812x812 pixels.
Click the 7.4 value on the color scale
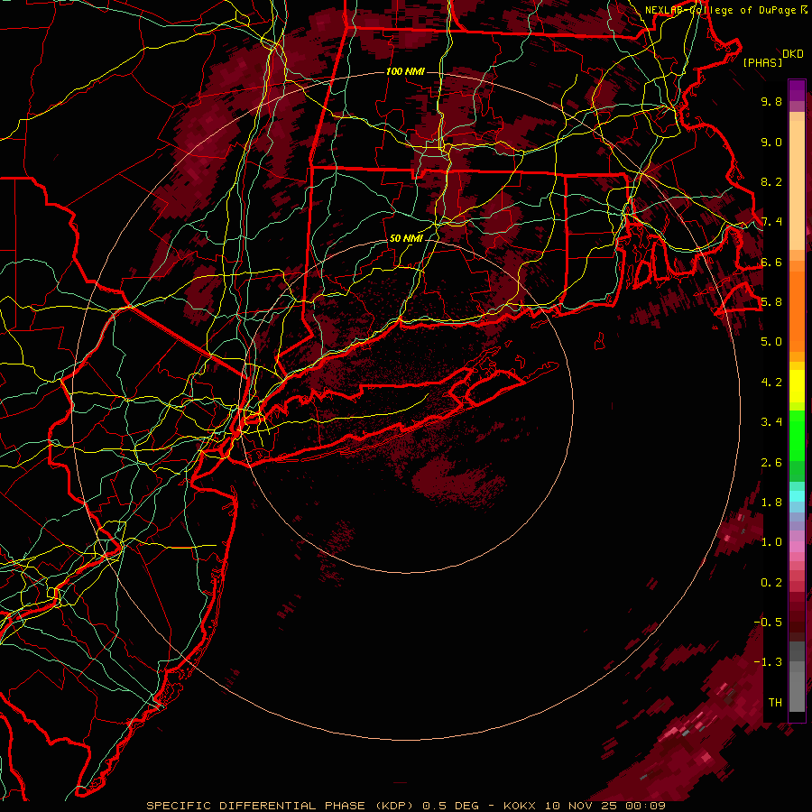pos(771,222)
